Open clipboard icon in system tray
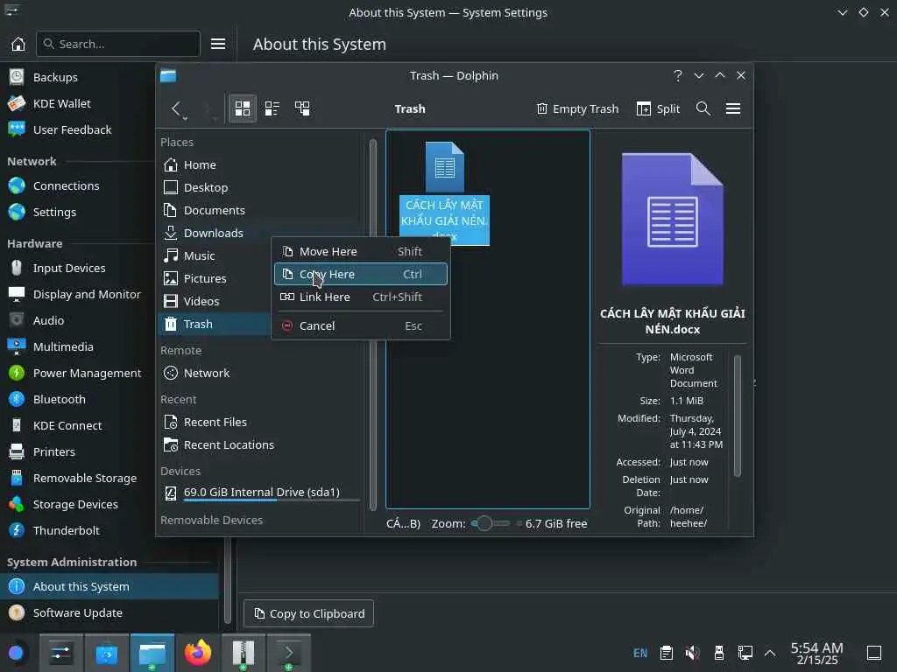This screenshot has height=672, width=897. point(666,653)
